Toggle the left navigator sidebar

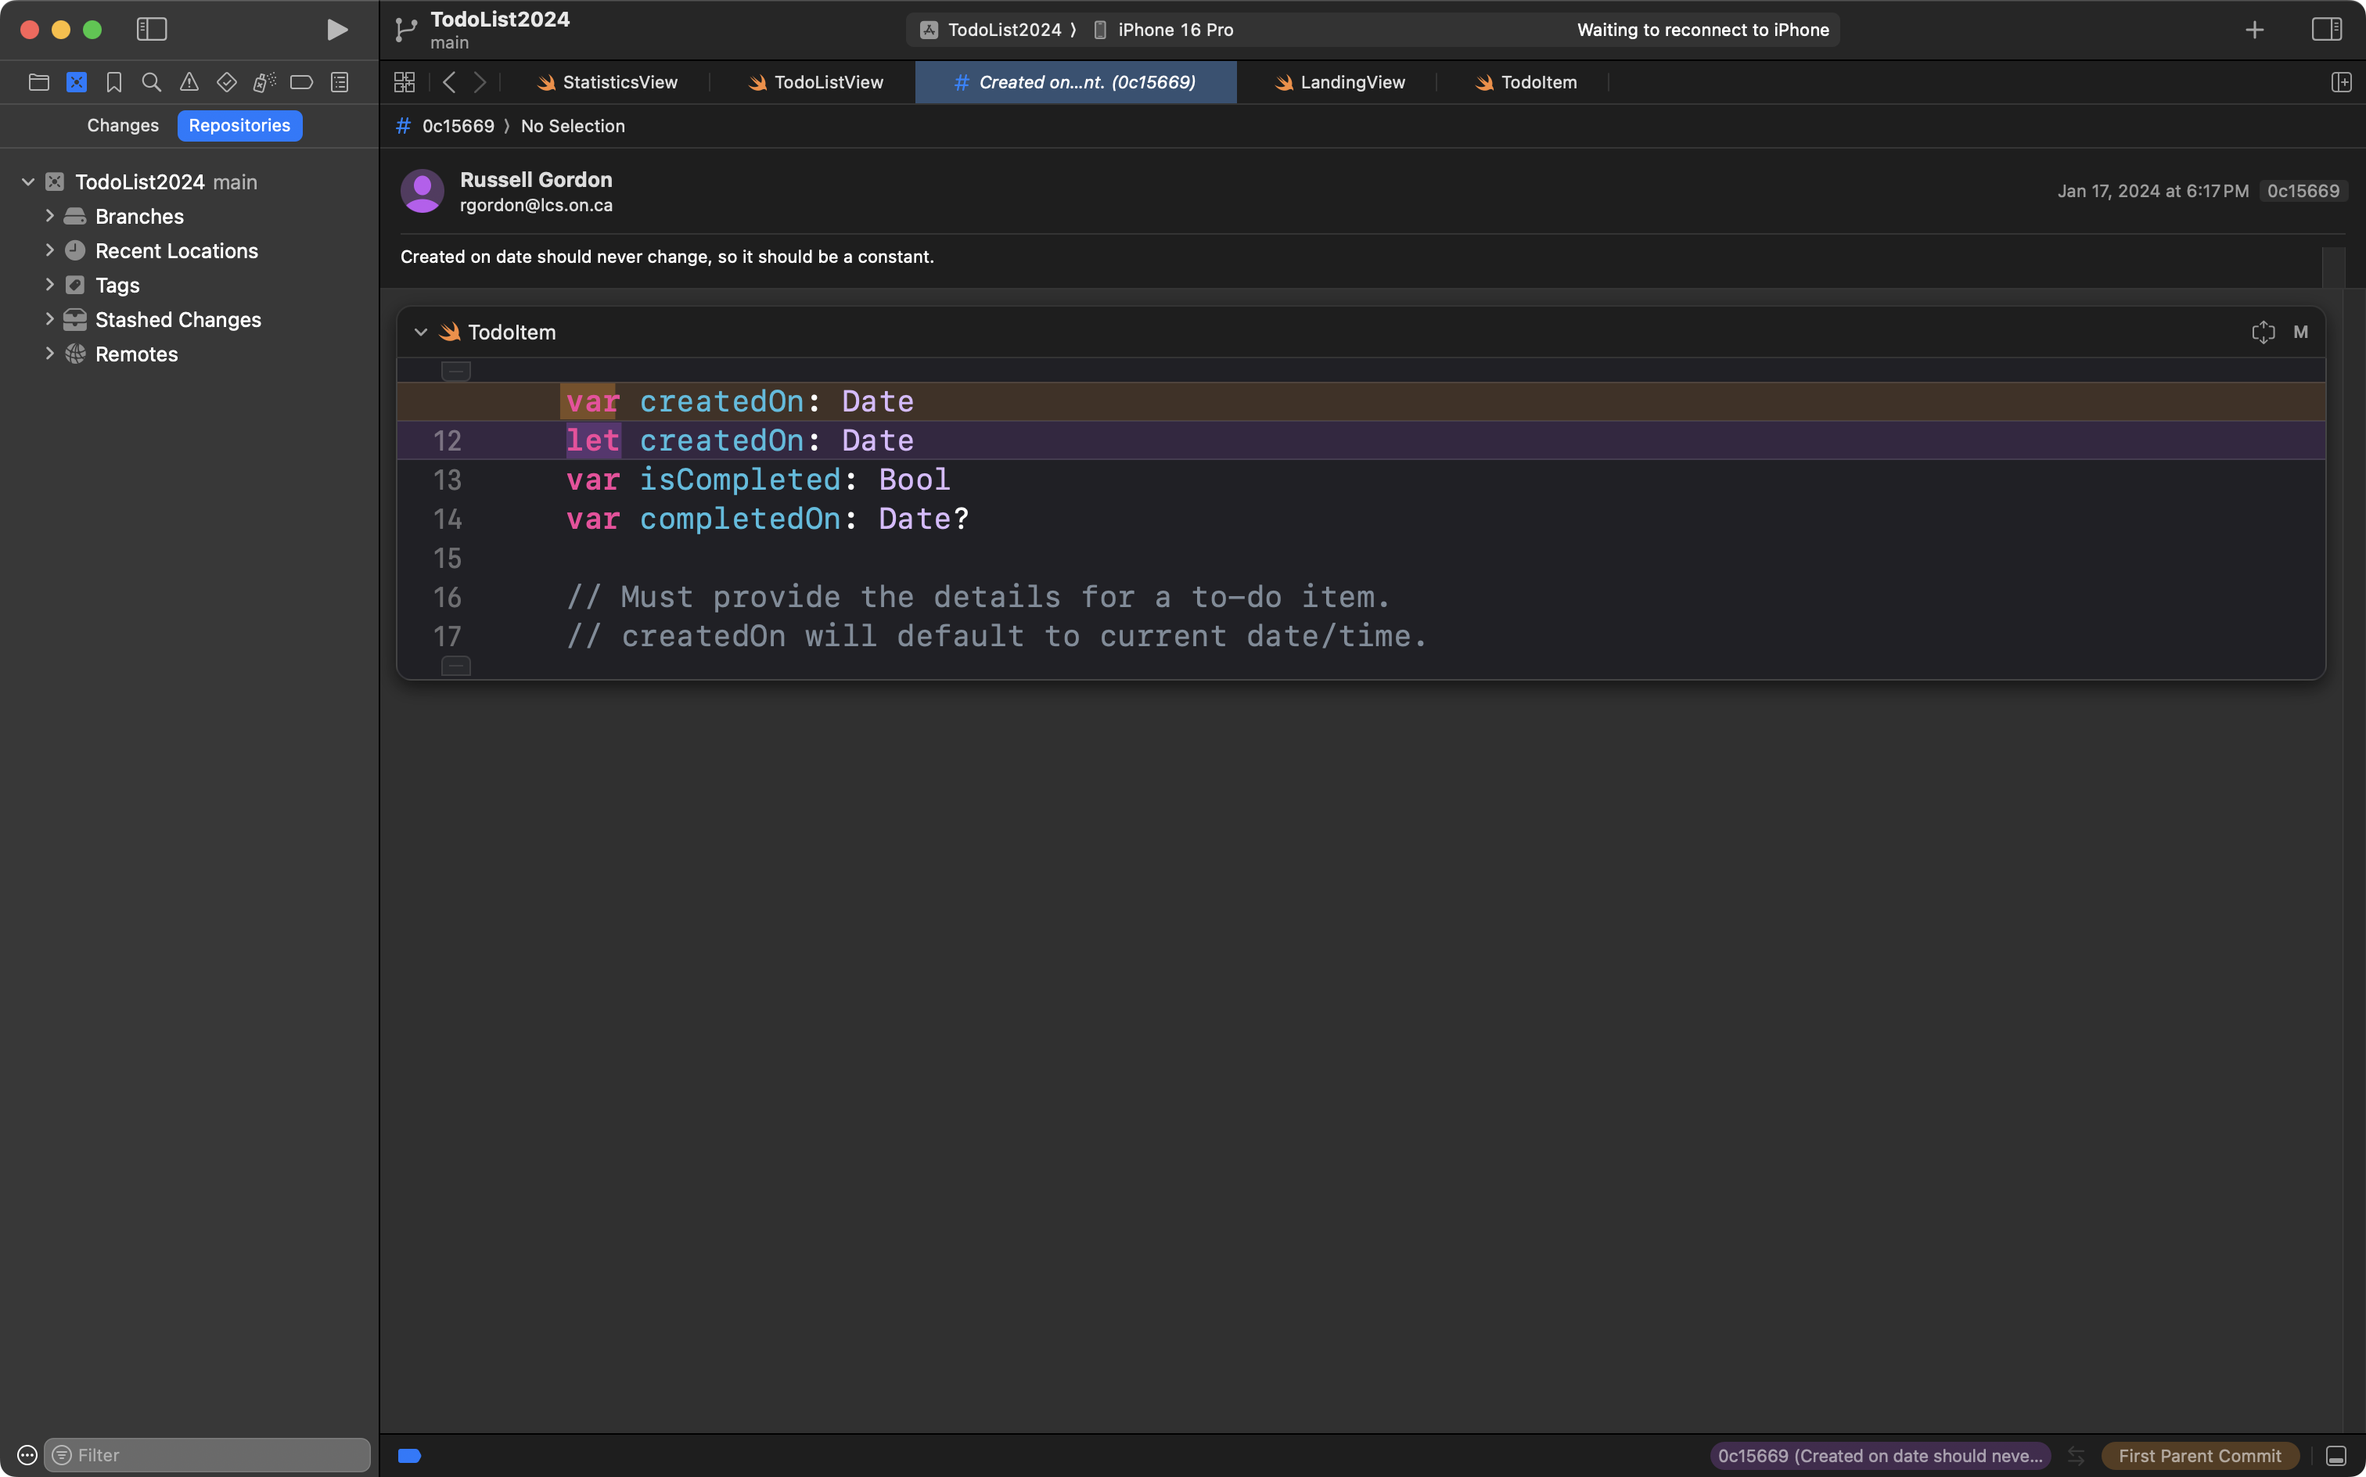pos(152,29)
